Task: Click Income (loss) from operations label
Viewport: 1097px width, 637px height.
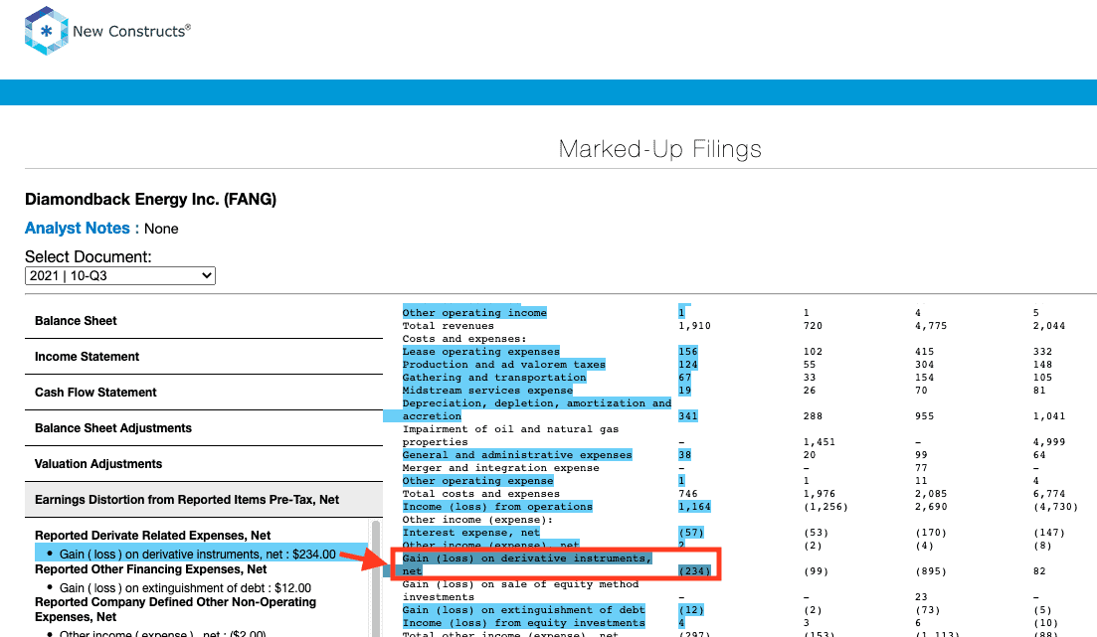Action: tap(497, 506)
